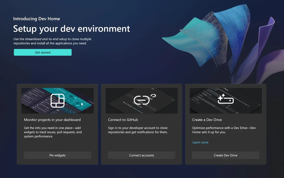This screenshot has height=178, width=284.
Task: Click Pin widgets on the dashboard card
Action: [x=57, y=155]
